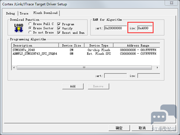This screenshot has height=135, width=180.
Task: Click the Add algorithm button
Action: (x=73, y=86)
